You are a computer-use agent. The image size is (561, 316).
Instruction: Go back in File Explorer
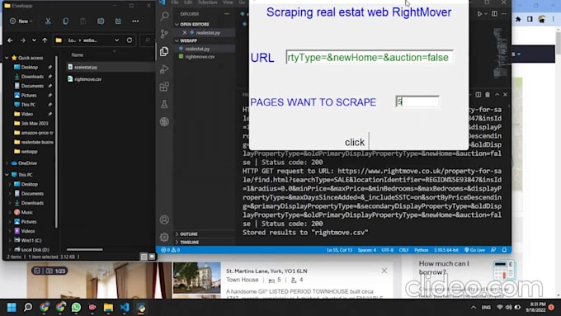pyautogui.click(x=10, y=40)
